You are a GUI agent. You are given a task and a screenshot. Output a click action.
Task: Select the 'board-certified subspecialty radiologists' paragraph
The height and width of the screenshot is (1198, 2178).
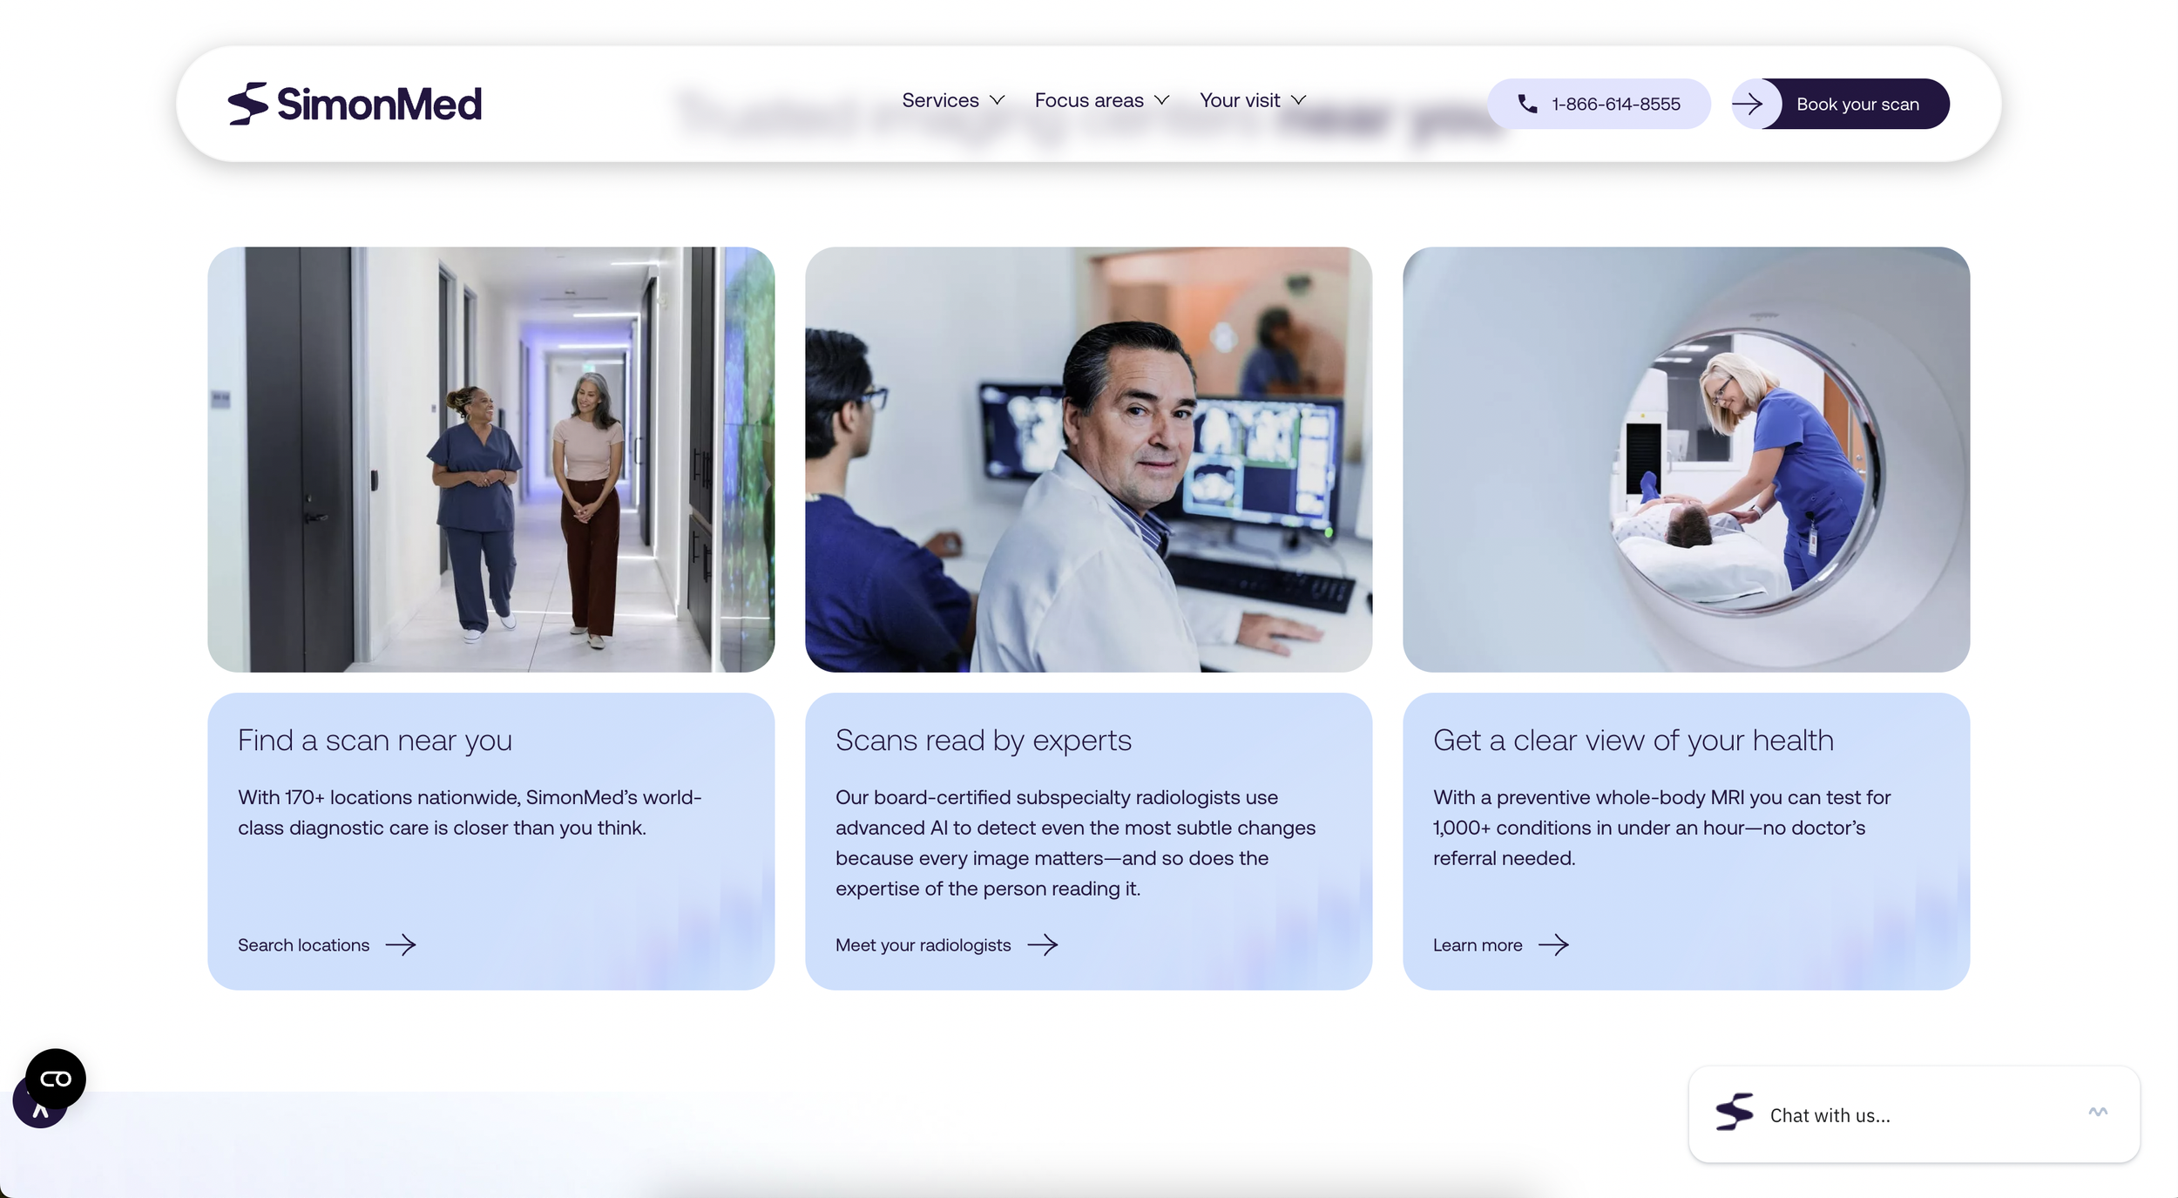[1075, 843]
